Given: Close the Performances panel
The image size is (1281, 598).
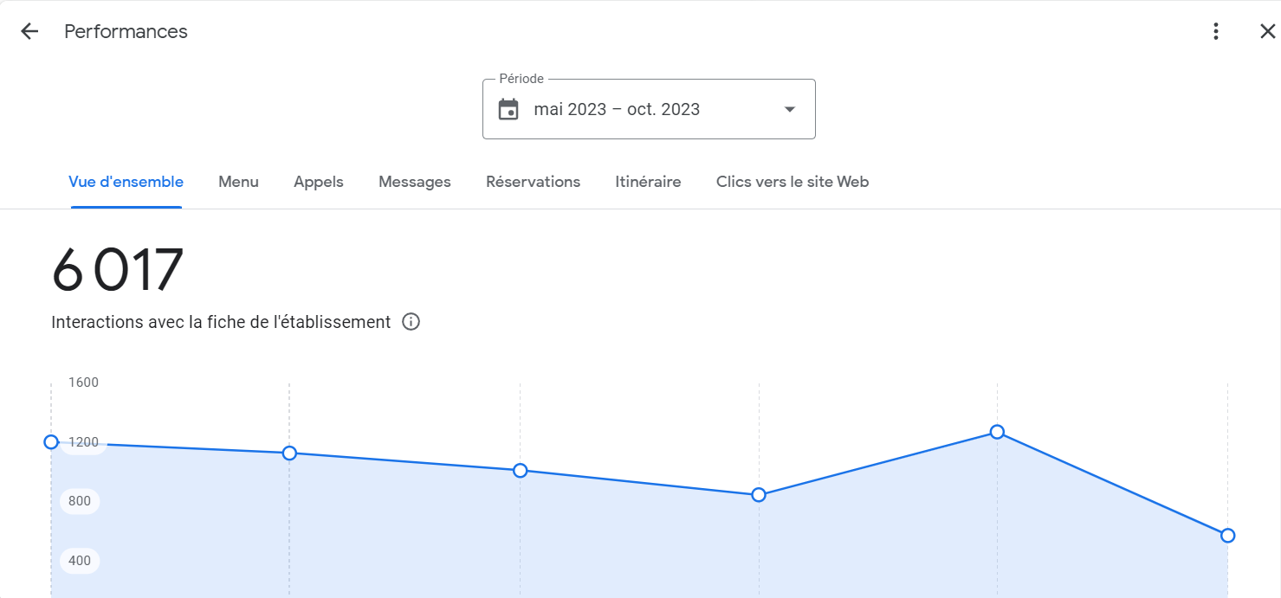Looking at the screenshot, I should 1267,32.
